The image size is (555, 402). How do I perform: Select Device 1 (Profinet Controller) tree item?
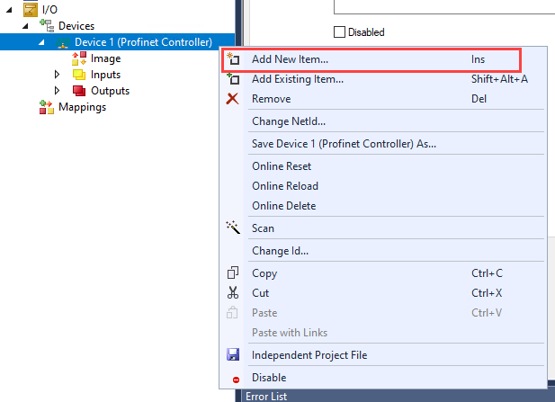[143, 42]
